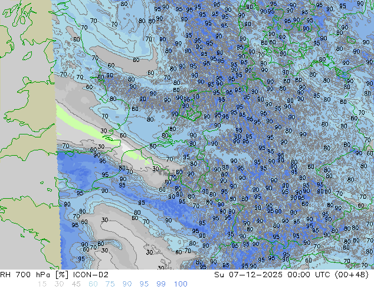
Task: Click the legend value 75
Action: click(110, 284)
